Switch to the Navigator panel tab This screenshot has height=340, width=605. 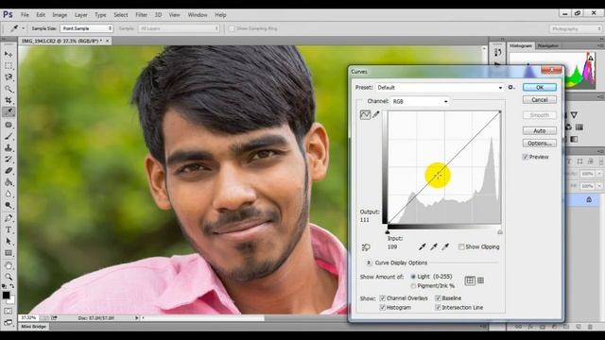548,45
